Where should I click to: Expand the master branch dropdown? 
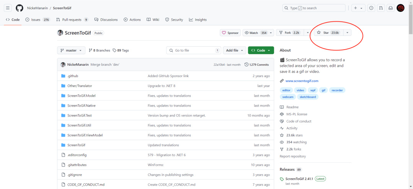pos(71,50)
